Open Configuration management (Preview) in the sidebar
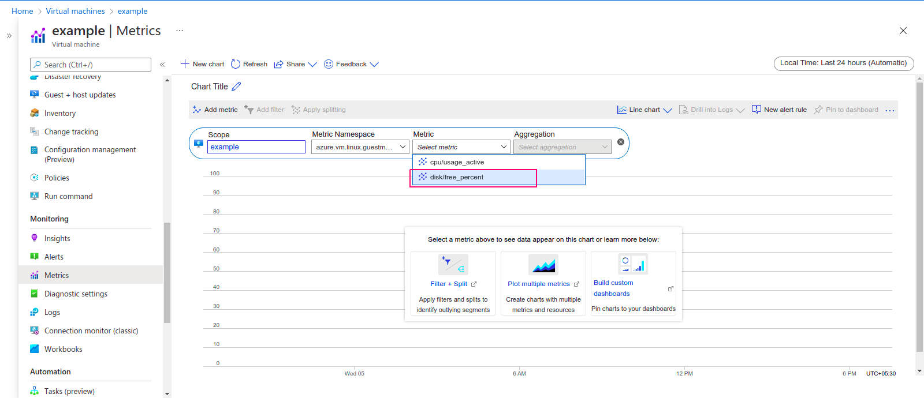The width and height of the screenshot is (924, 398). click(x=90, y=155)
